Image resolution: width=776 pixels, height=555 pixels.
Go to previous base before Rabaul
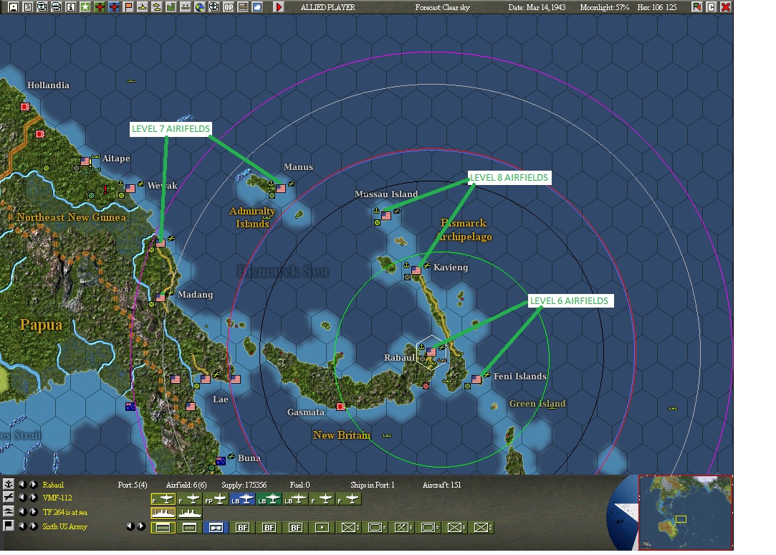(x=23, y=484)
